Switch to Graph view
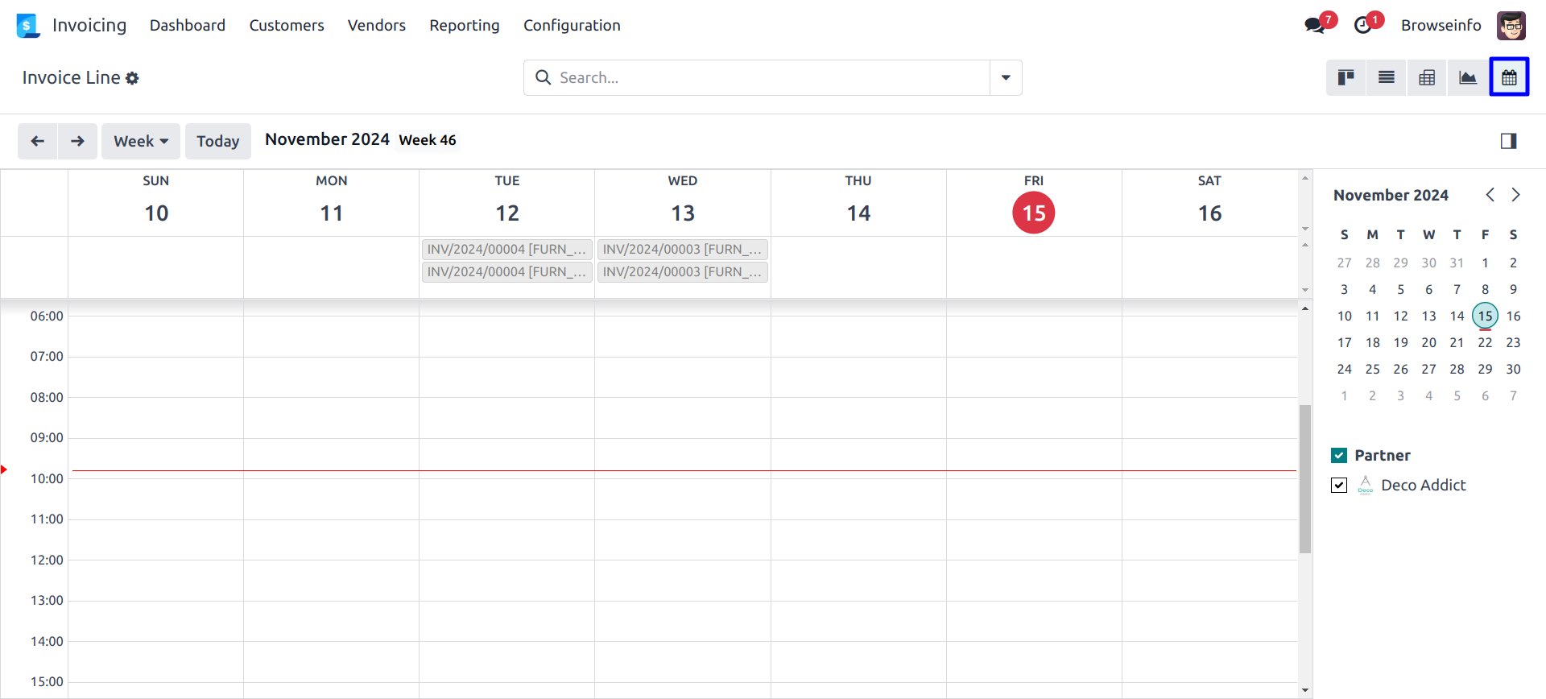The width and height of the screenshot is (1546, 699). (1467, 77)
